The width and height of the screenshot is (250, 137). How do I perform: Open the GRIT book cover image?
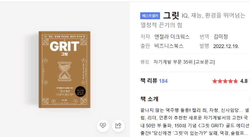click(x=65, y=69)
